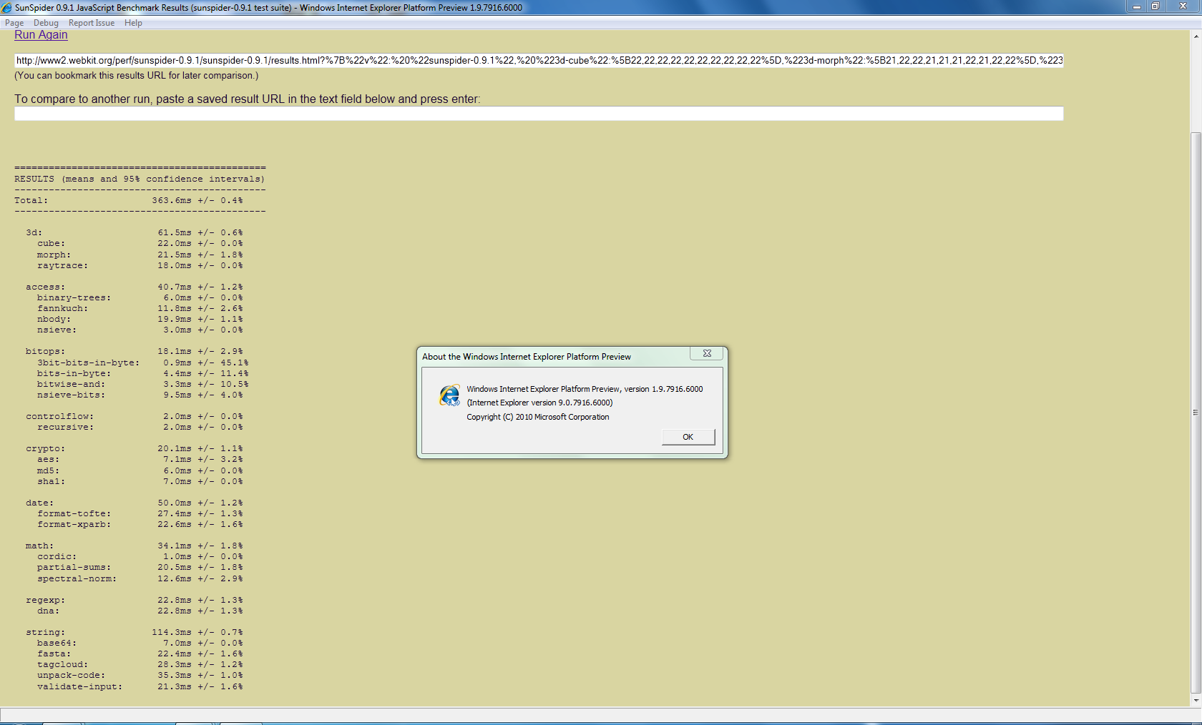Close the About dialog with X
Image resolution: width=1202 pixels, height=725 pixels.
(707, 353)
